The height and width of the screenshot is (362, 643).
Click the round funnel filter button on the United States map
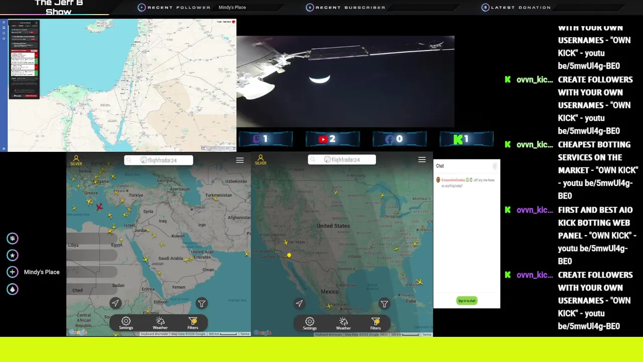click(384, 304)
